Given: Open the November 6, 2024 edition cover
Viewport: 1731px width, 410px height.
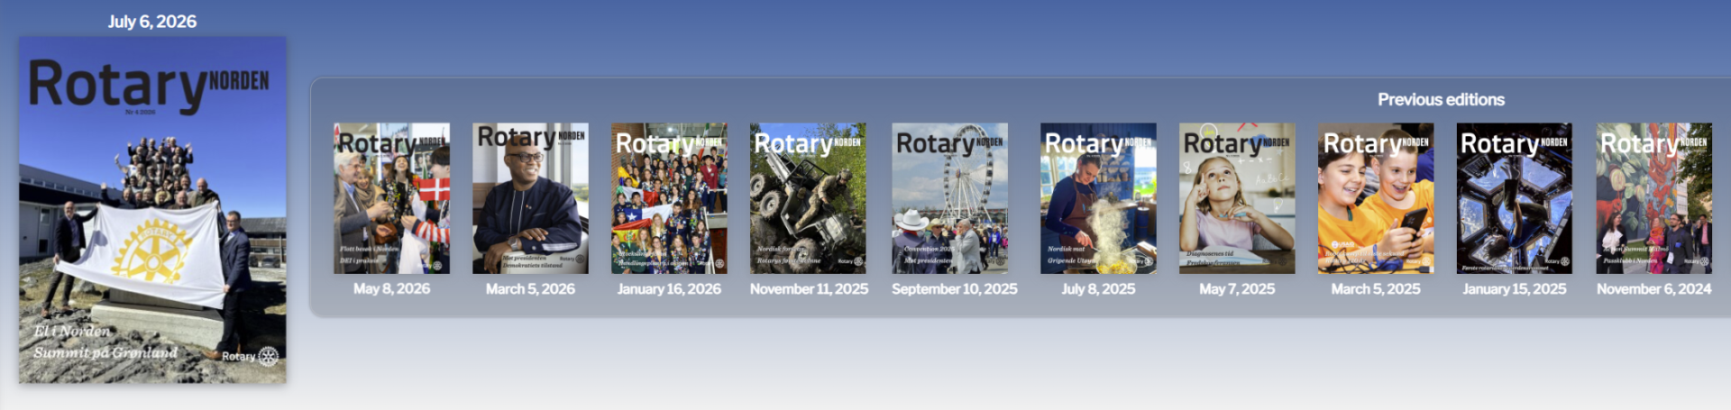Looking at the screenshot, I should (1654, 198).
